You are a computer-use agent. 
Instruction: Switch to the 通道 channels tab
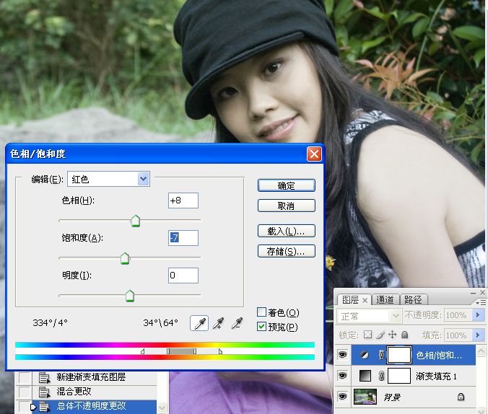(x=385, y=300)
